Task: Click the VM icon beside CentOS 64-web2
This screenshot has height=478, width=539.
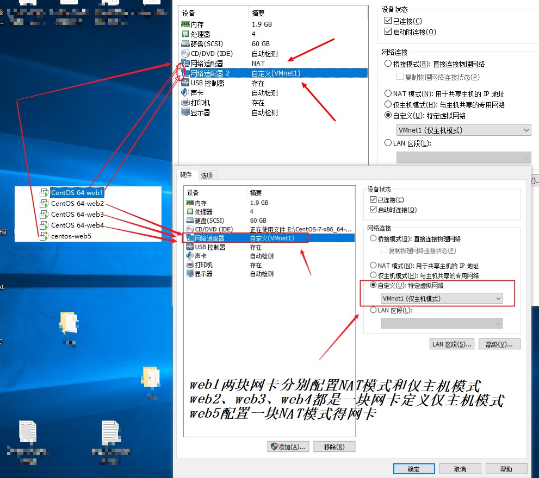Action: pyautogui.click(x=44, y=204)
